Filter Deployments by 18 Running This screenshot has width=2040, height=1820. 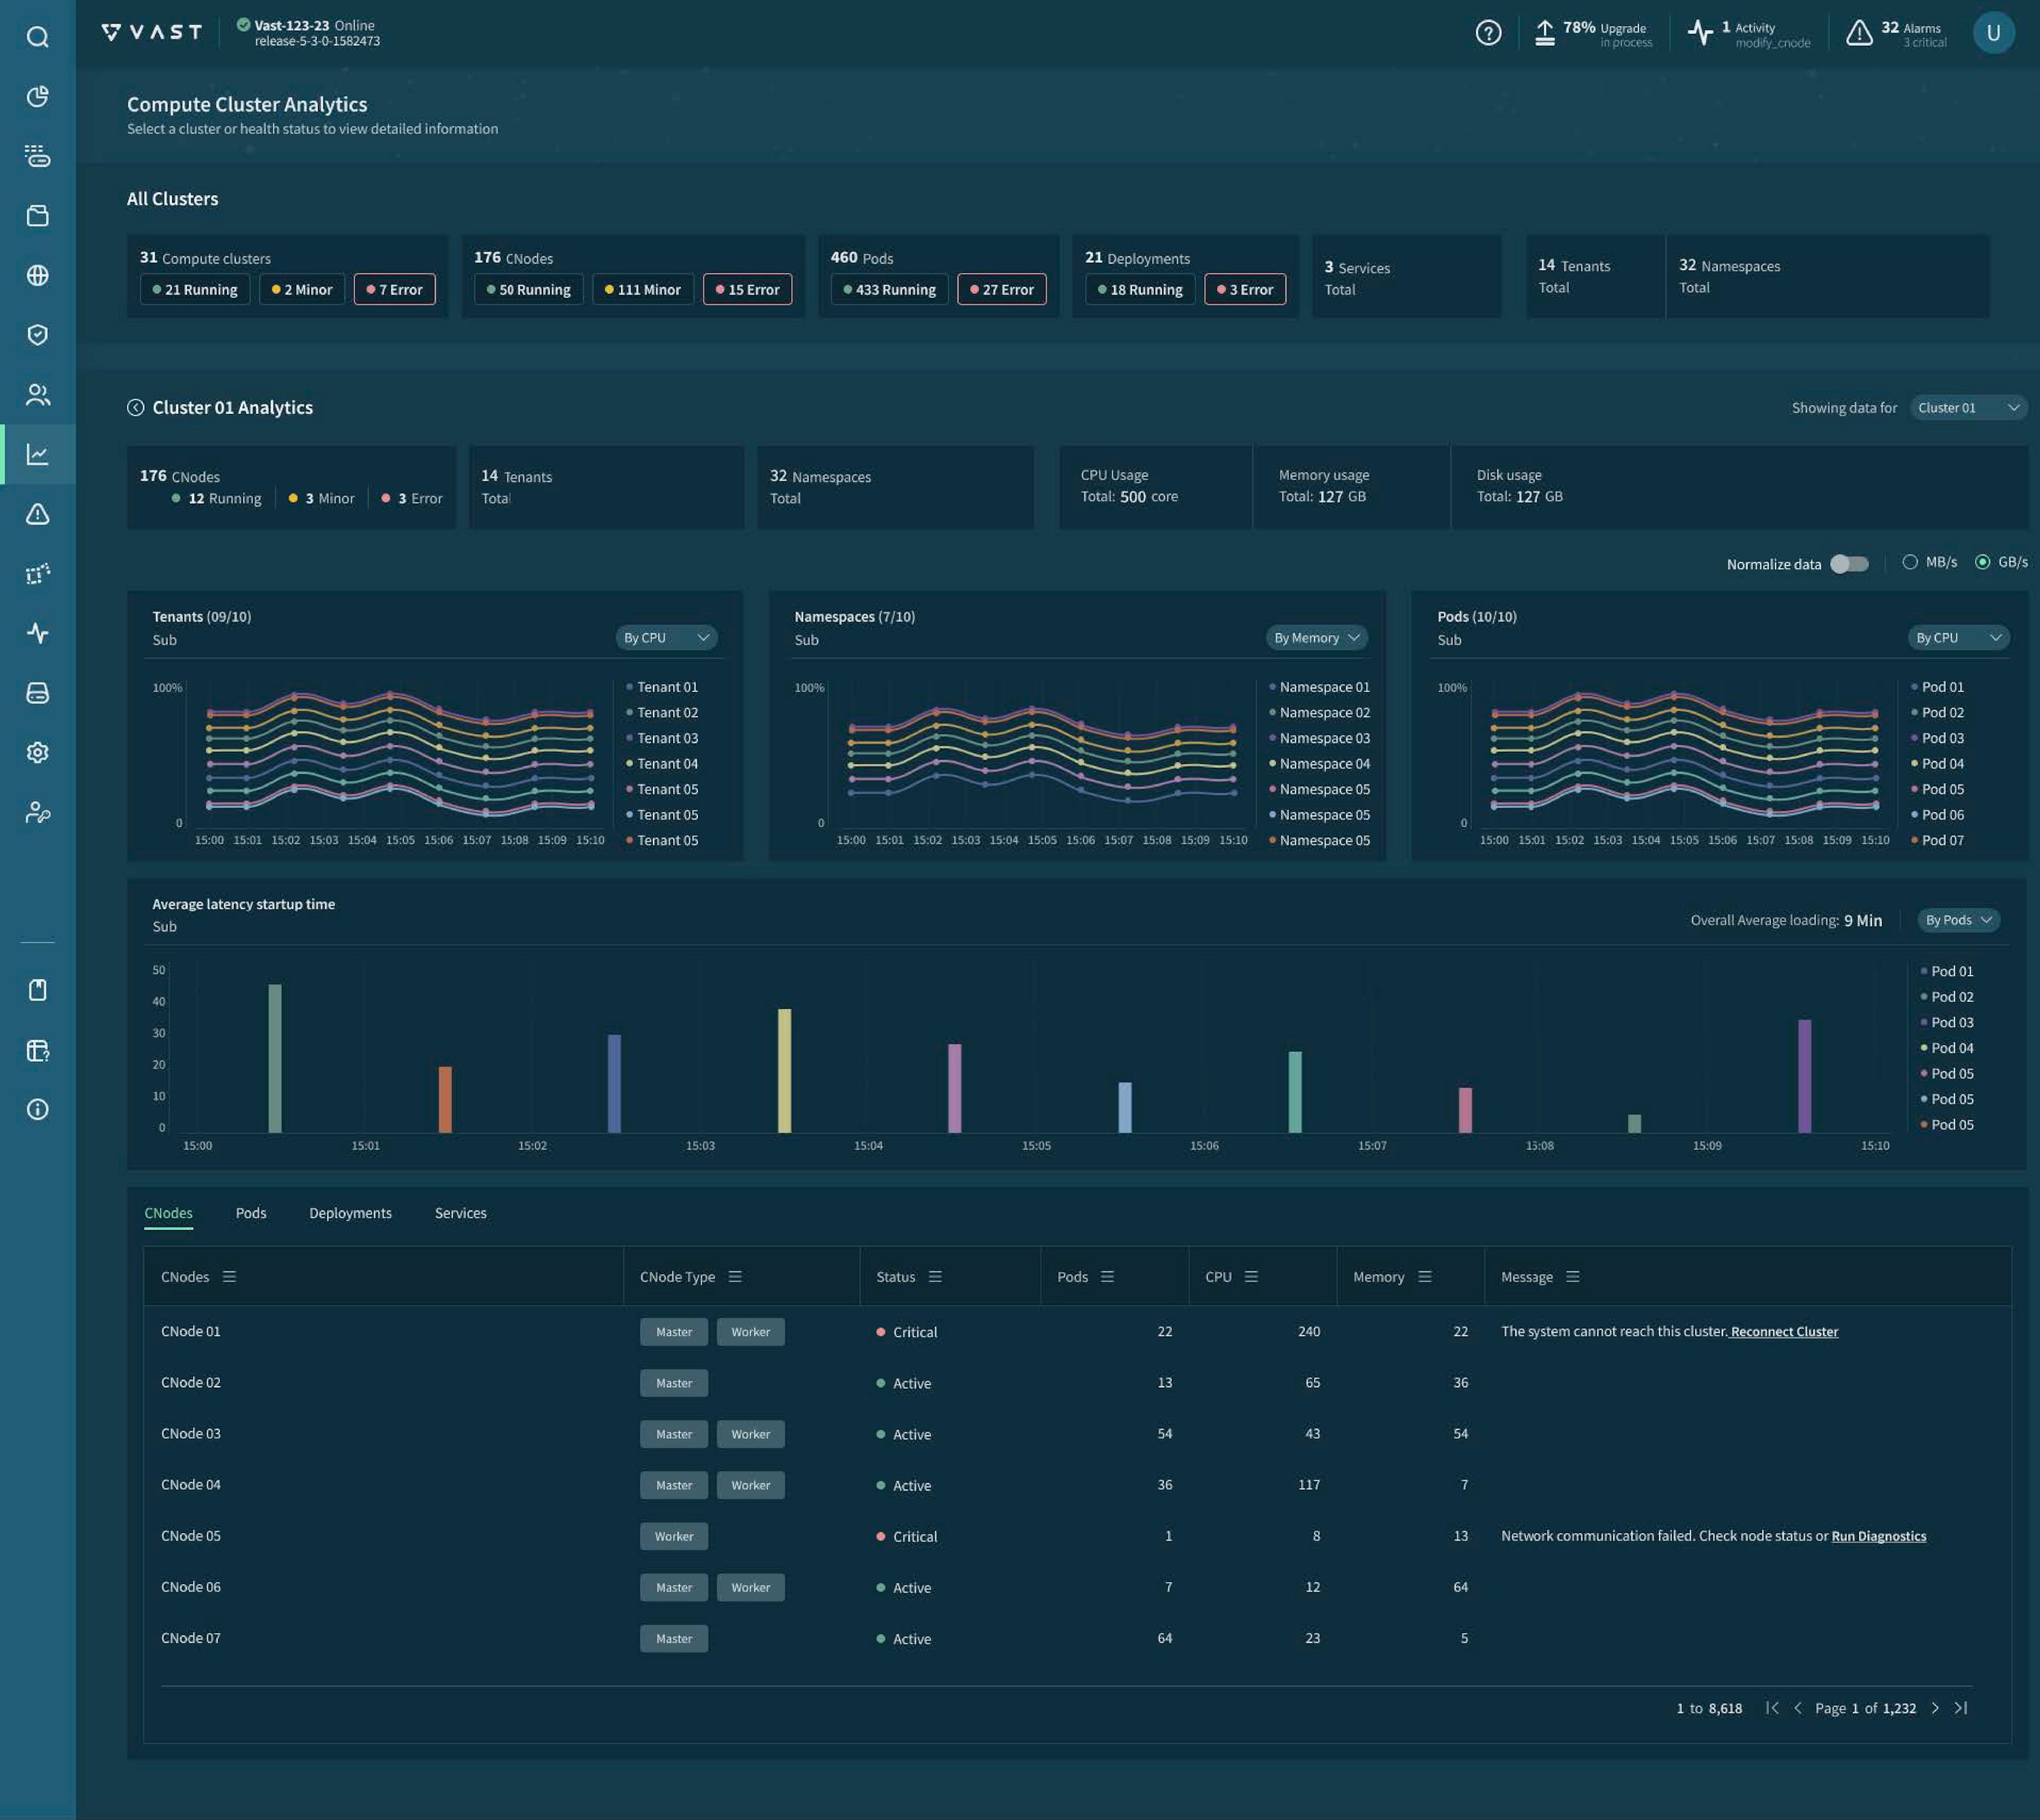[x=1140, y=289]
